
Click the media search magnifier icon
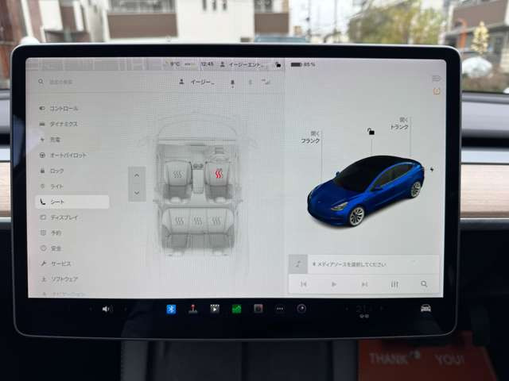tap(425, 283)
